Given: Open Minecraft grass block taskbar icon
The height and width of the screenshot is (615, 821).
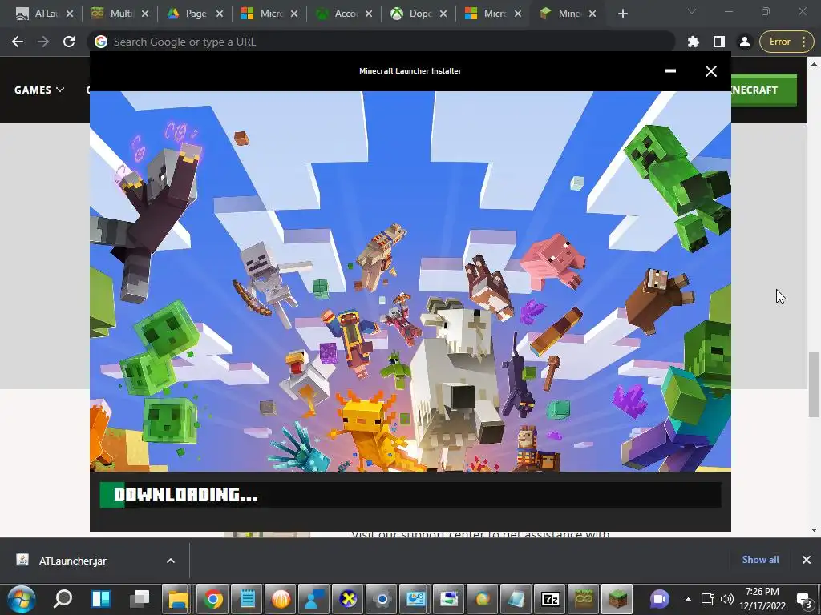Looking at the screenshot, I should pos(618,599).
